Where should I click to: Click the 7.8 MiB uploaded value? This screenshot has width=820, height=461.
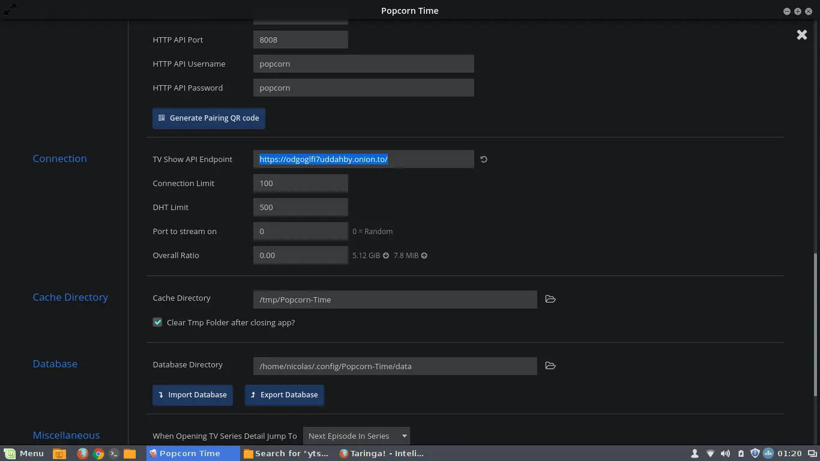pyautogui.click(x=406, y=255)
